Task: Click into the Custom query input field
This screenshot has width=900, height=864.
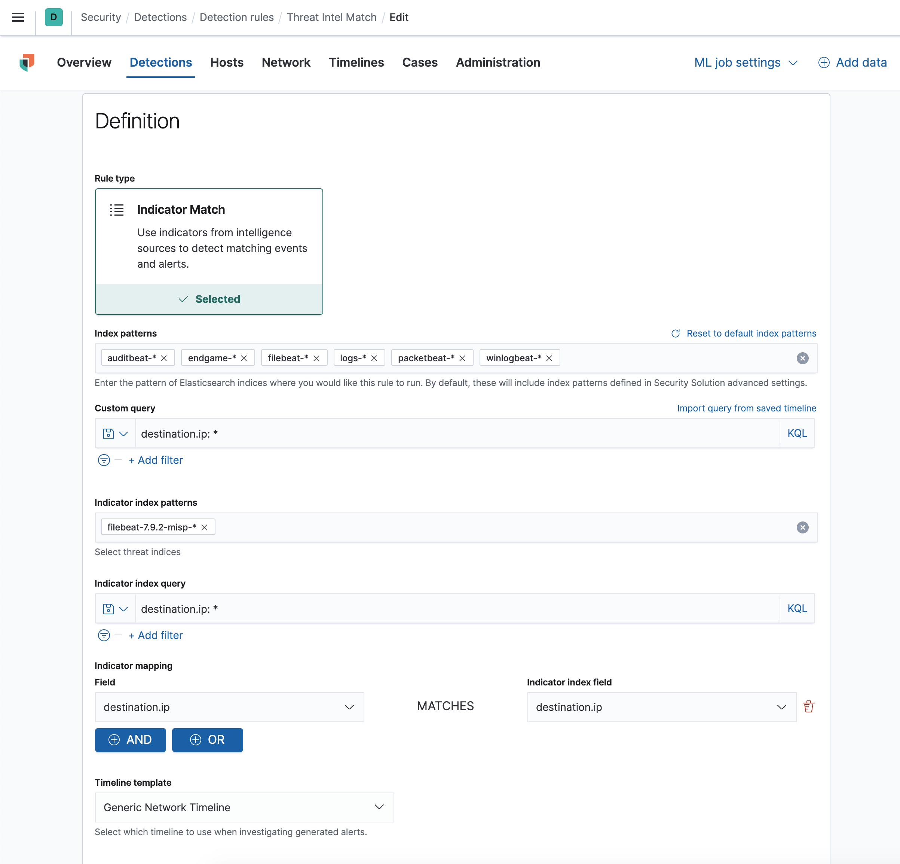Action: (x=457, y=433)
